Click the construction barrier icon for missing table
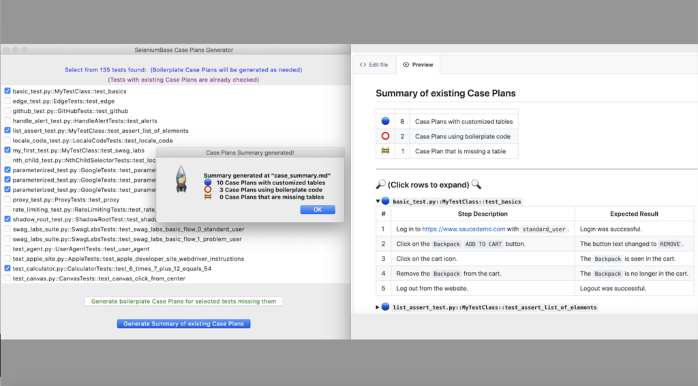 385,151
